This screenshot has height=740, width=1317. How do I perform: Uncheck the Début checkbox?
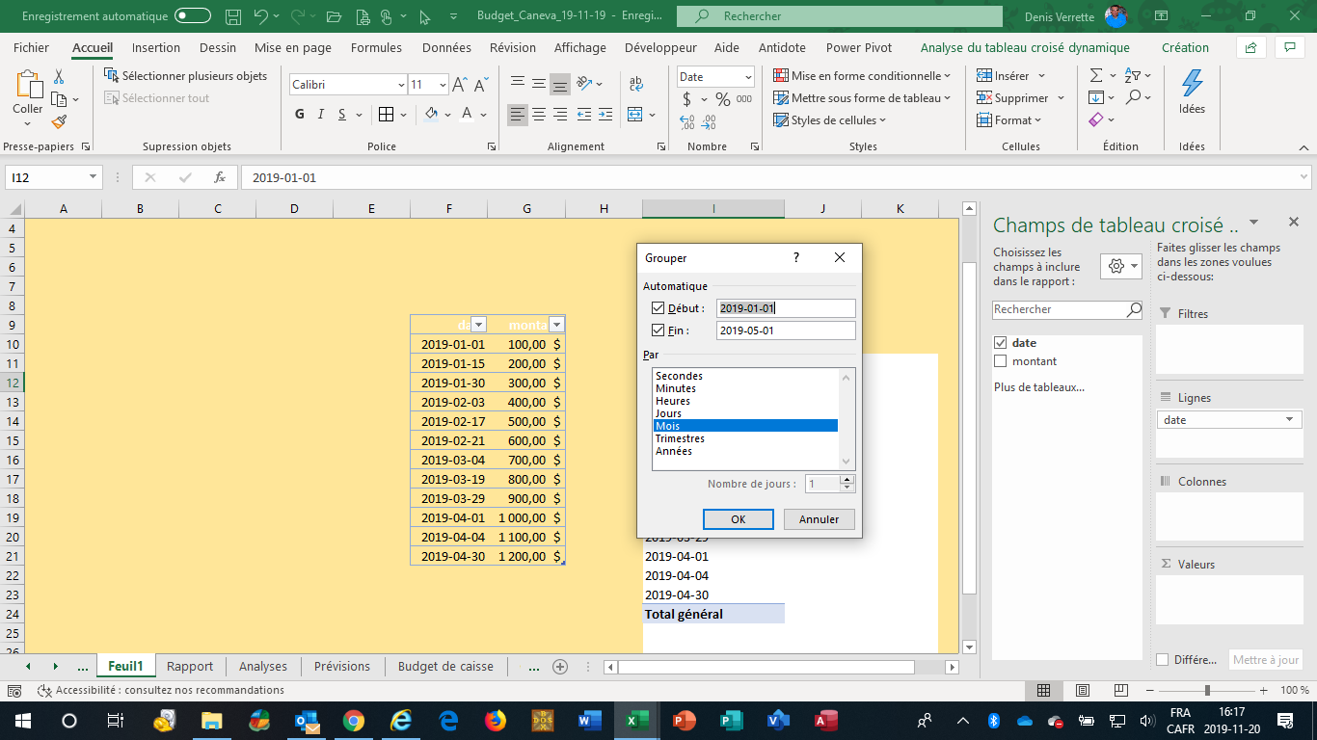tap(658, 308)
